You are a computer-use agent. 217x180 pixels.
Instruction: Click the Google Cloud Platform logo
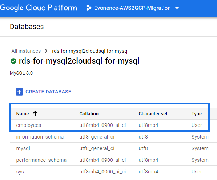(38, 8)
